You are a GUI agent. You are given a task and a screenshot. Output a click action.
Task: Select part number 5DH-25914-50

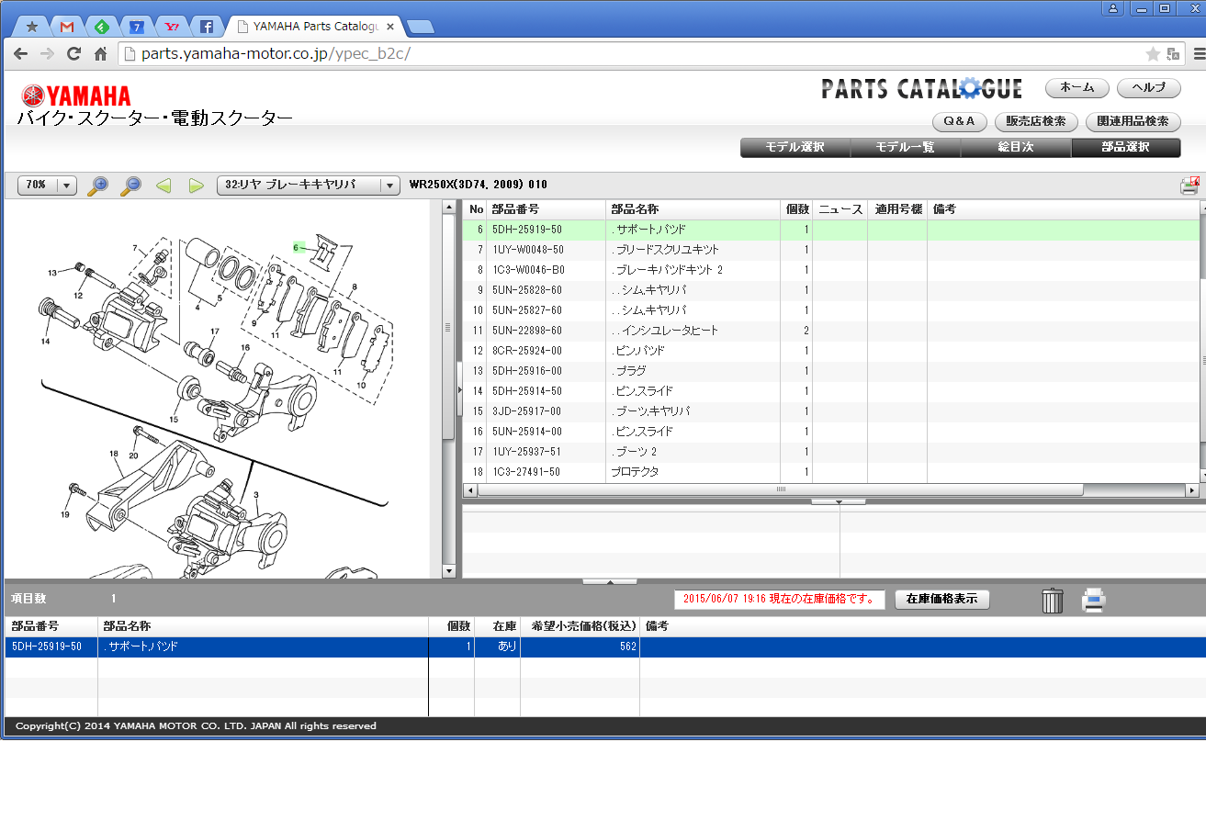pos(526,391)
